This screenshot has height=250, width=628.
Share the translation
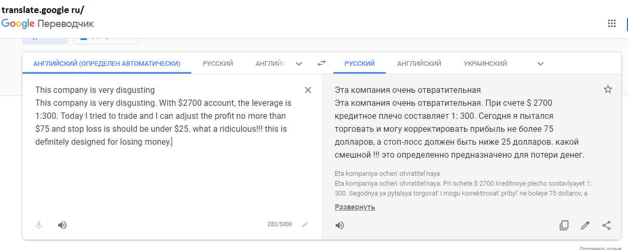tap(606, 225)
